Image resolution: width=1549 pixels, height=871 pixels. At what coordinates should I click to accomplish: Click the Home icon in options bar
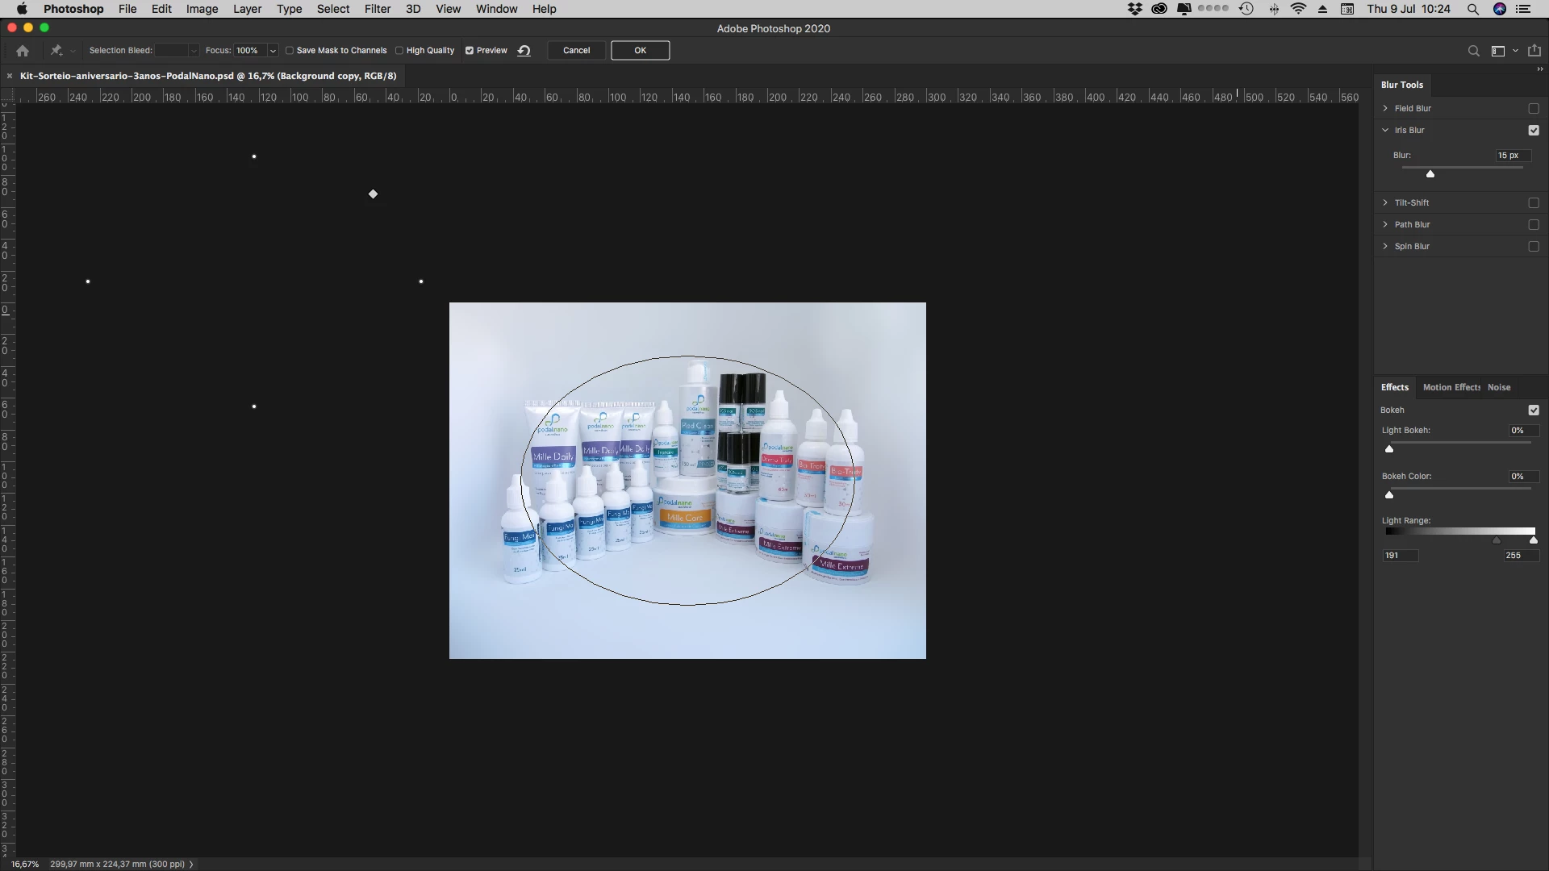[23, 51]
